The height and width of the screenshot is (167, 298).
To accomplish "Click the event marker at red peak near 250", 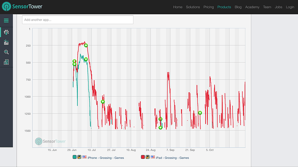I will pos(86,45).
